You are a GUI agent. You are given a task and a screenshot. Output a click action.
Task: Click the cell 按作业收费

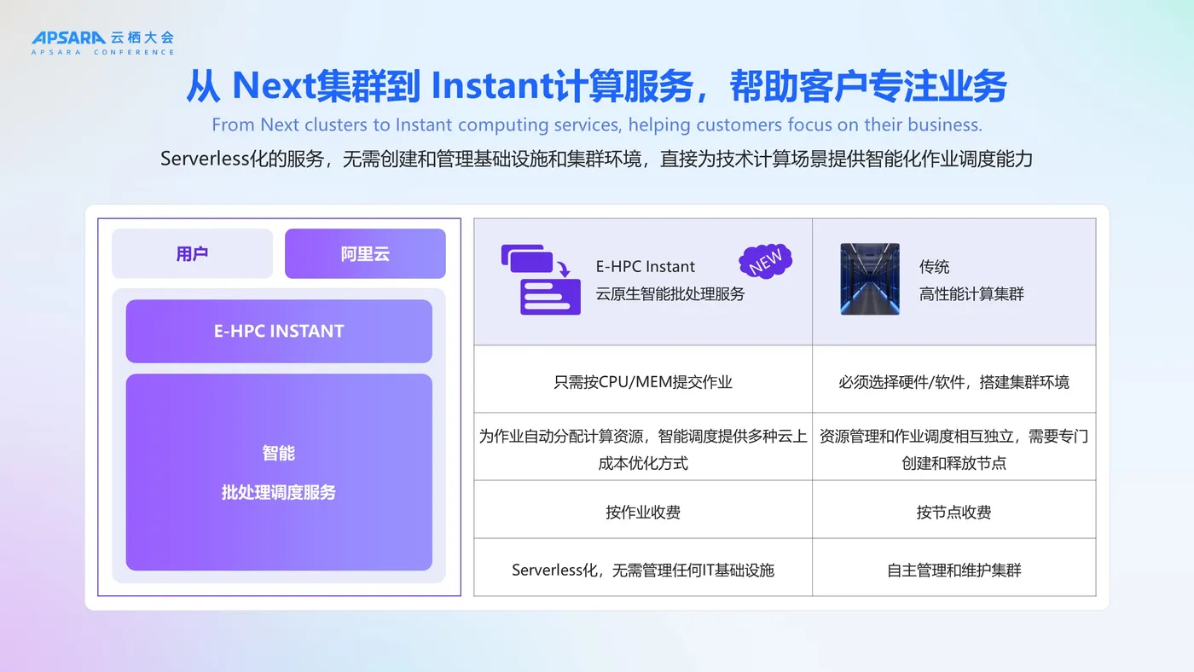pos(643,509)
